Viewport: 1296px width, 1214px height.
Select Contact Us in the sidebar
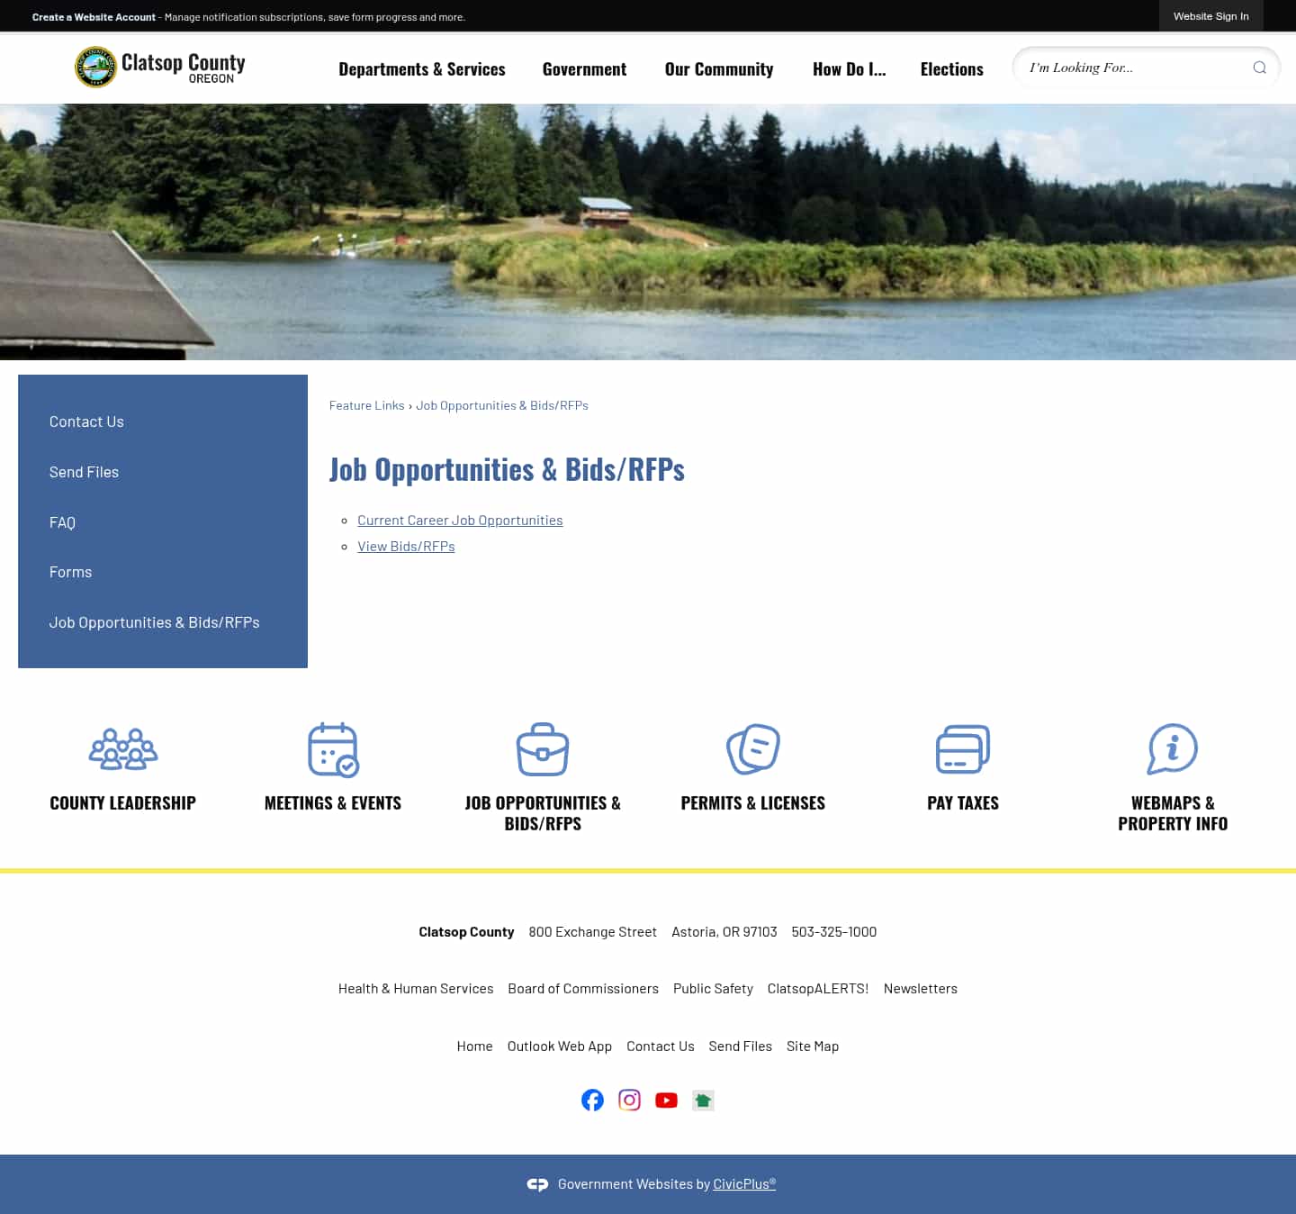coord(86,421)
